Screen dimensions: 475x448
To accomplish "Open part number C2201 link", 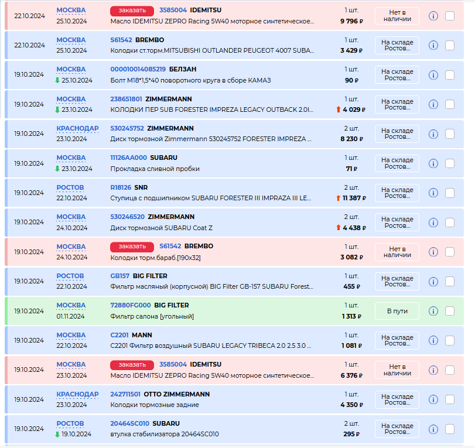I will [x=119, y=335].
